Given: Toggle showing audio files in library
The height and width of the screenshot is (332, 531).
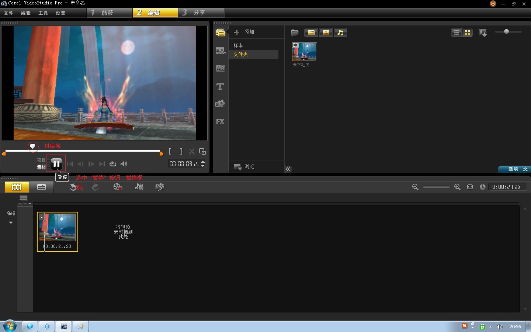Looking at the screenshot, I should click(340, 32).
